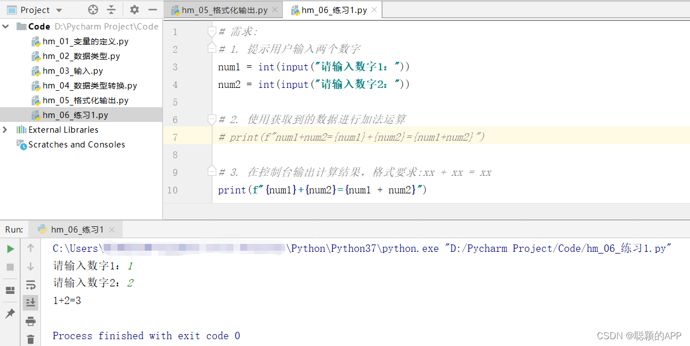690x346 pixels.
Task: Select hm_06_练习1.py editor tab
Action: point(333,10)
